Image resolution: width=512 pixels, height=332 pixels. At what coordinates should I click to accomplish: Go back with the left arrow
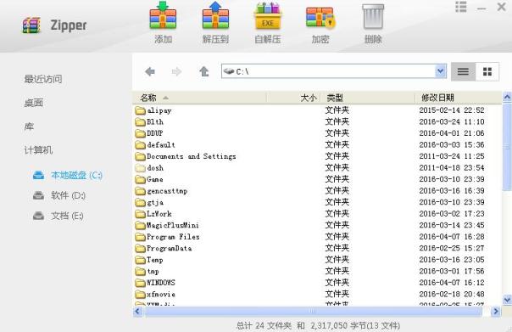click(x=150, y=71)
